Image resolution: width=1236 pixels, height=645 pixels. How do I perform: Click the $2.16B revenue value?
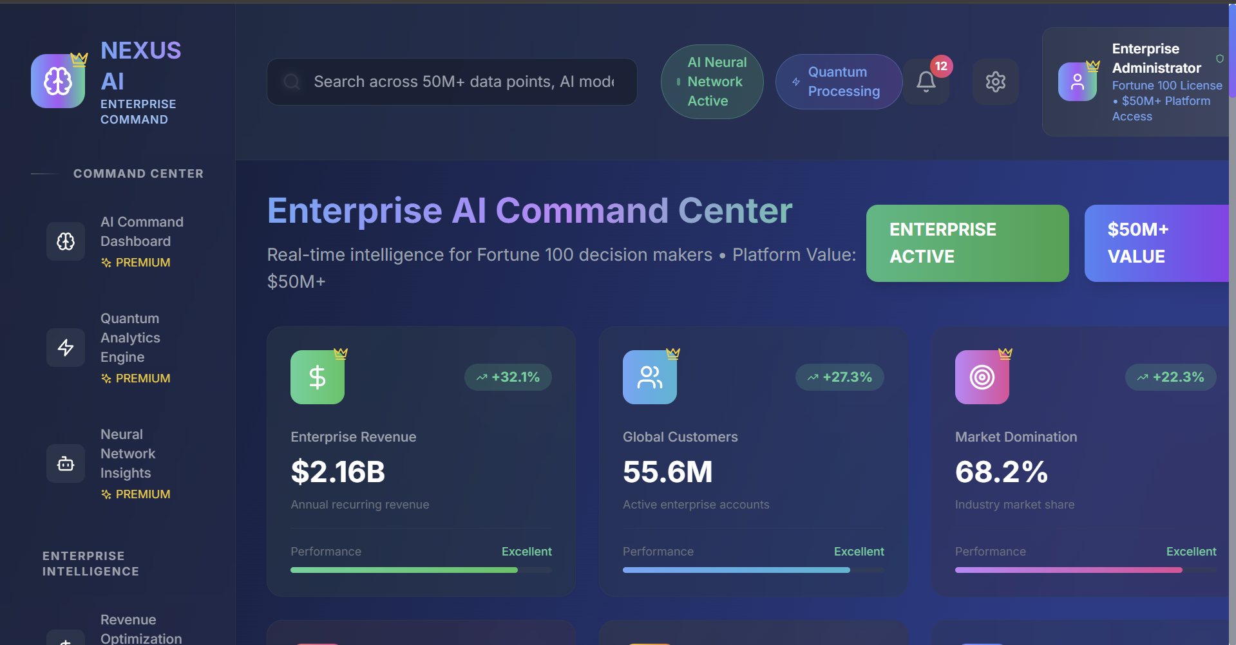coord(338,472)
